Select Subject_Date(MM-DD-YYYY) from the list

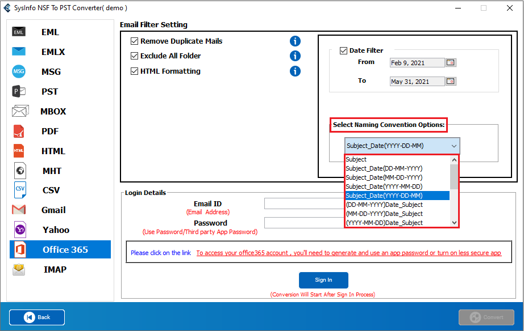(x=397, y=177)
